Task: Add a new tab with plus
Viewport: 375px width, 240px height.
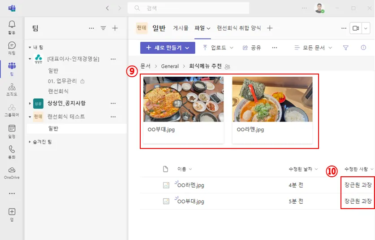Action: pyautogui.click(x=270, y=28)
